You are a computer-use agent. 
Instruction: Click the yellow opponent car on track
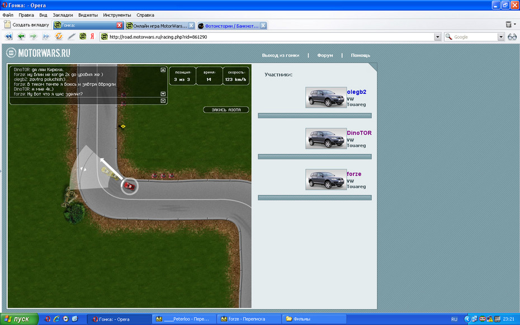[x=110, y=174]
